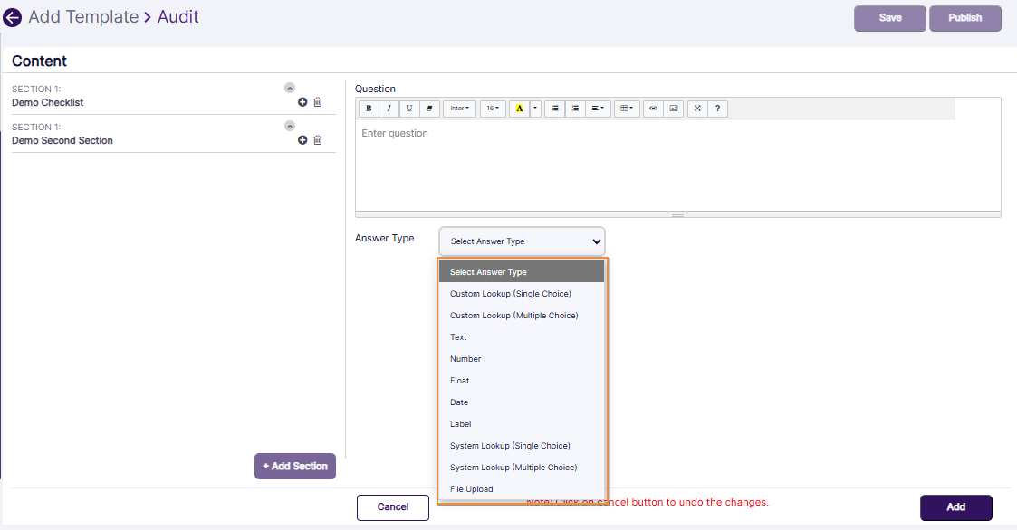Toggle fullscreen mode for the question editor

pos(696,109)
